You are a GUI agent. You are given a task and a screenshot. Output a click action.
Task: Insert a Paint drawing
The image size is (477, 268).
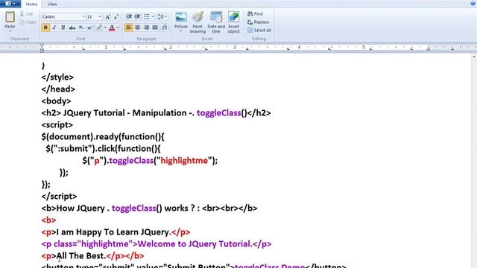click(198, 22)
